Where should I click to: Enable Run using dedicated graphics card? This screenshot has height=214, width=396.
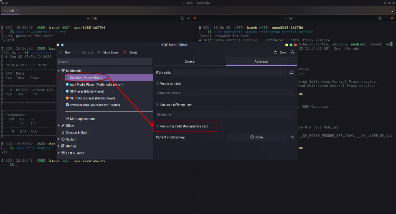coord(158,126)
